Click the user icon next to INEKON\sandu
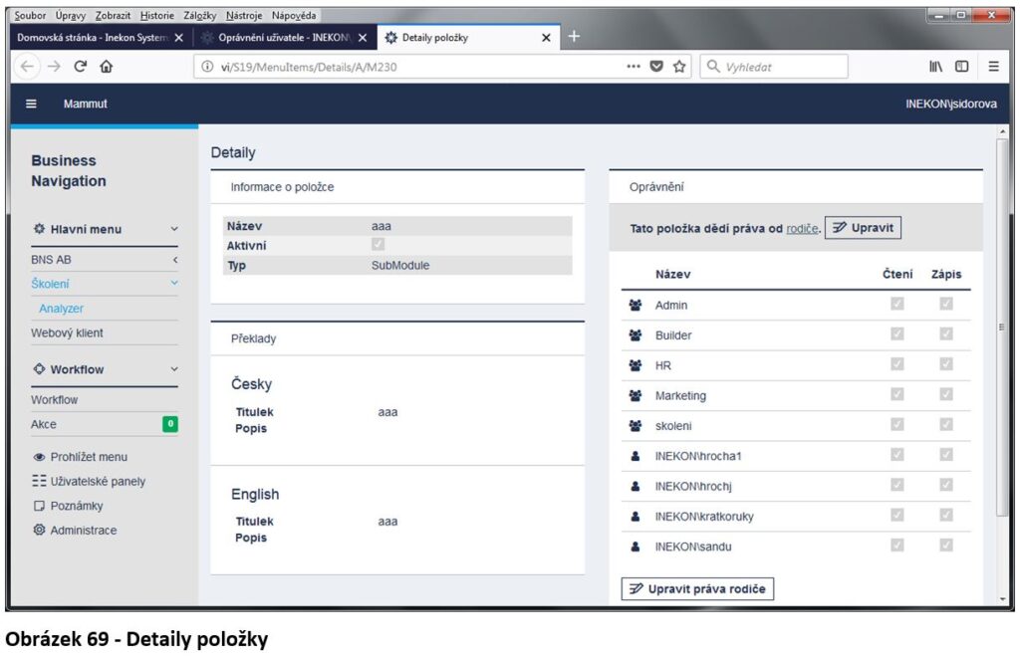 coord(636,547)
